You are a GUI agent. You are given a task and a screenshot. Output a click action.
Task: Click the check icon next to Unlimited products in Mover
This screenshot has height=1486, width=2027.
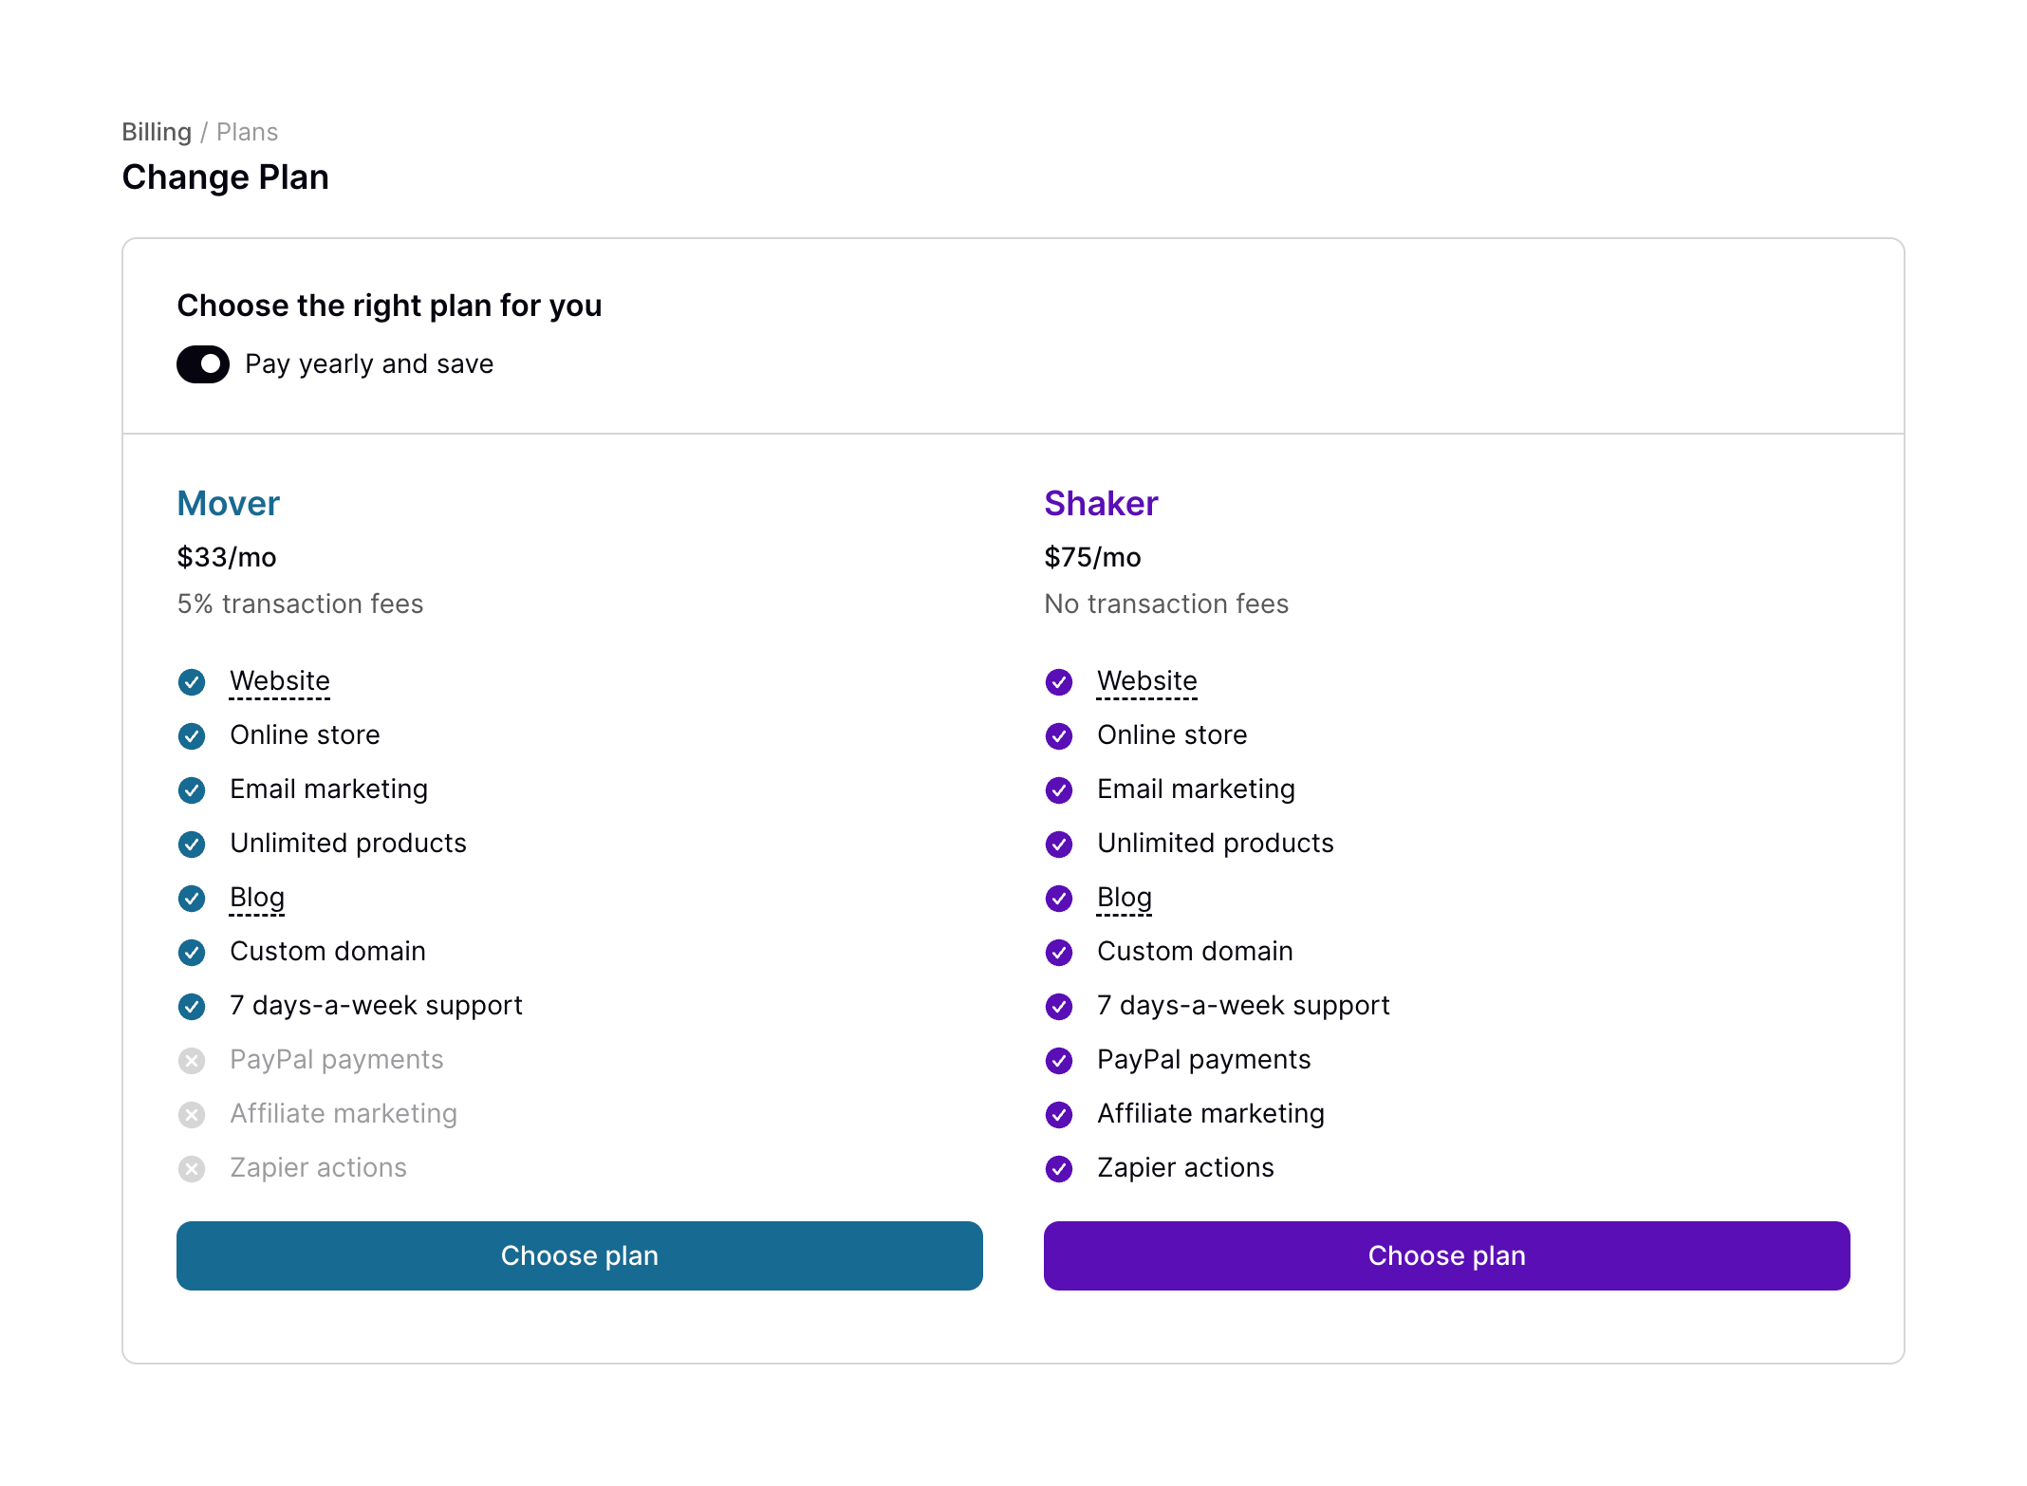(192, 844)
